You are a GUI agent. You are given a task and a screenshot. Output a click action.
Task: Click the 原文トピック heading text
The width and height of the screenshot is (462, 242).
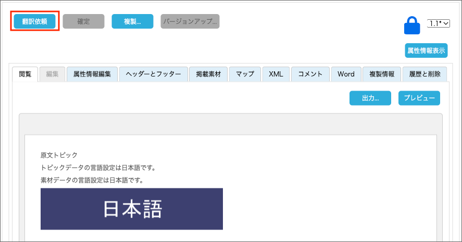59,155
